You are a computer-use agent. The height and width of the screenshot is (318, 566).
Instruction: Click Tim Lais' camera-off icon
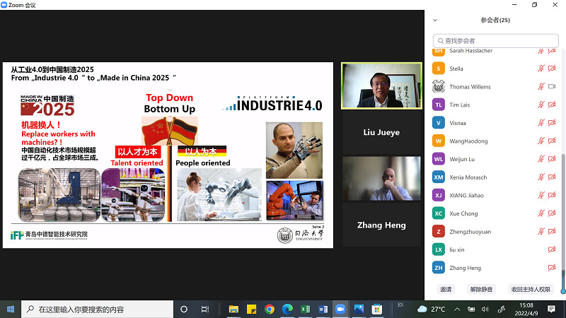552,105
